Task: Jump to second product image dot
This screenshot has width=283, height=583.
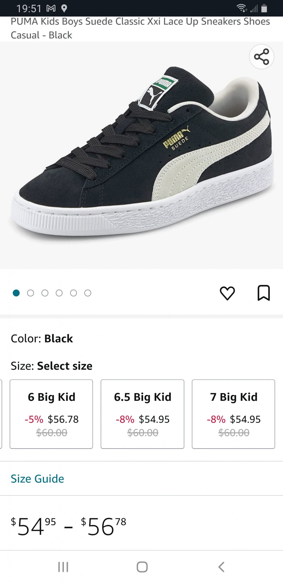Action: (x=30, y=293)
